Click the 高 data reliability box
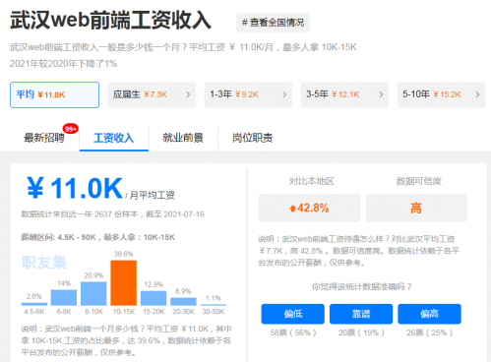This screenshot has height=362, width=491. pyautogui.click(x=416, y=208)
